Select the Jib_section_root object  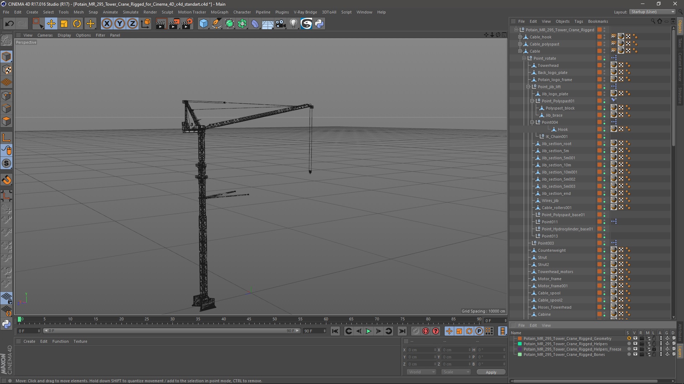(x=556, y=144)
